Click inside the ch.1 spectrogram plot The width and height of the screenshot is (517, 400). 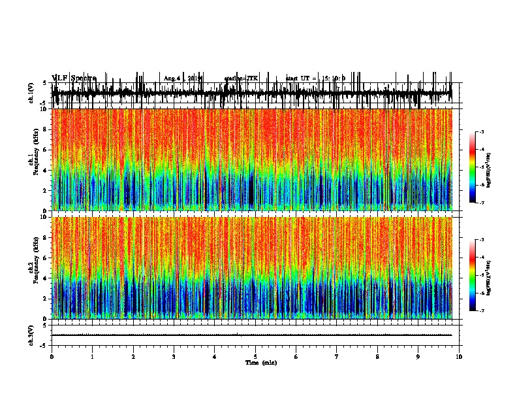click(252, 159)
